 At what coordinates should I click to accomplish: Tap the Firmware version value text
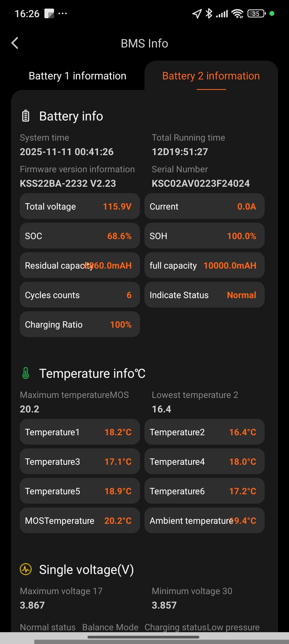point(68,184)
